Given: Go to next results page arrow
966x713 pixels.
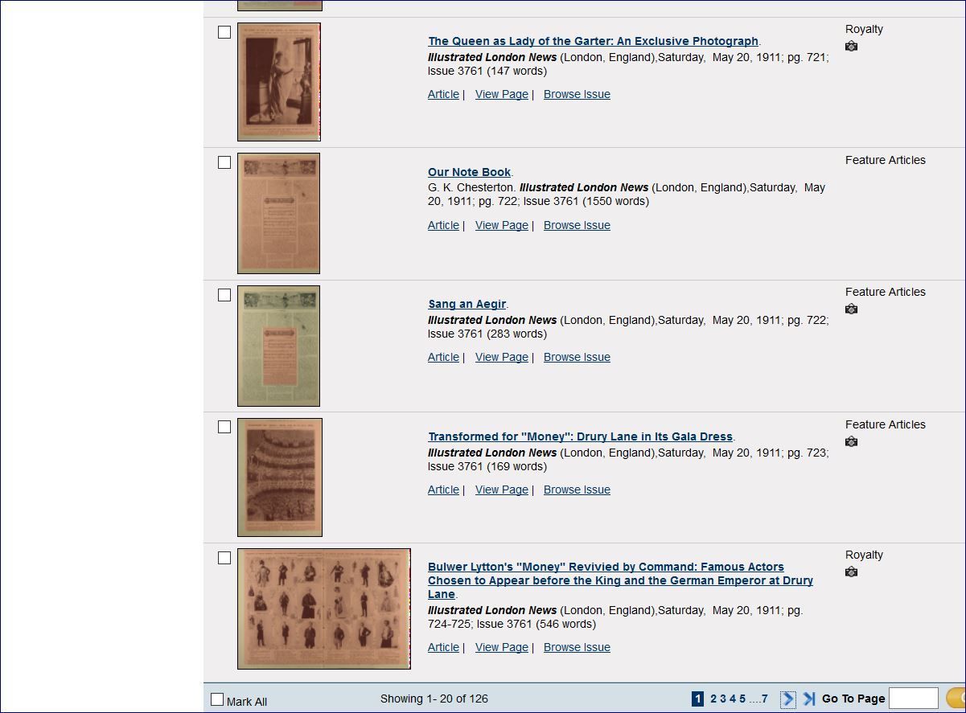Looking at the screenshot, I should pos(788,699).
